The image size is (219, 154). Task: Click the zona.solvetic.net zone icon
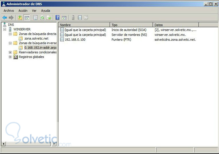[21, 38]
